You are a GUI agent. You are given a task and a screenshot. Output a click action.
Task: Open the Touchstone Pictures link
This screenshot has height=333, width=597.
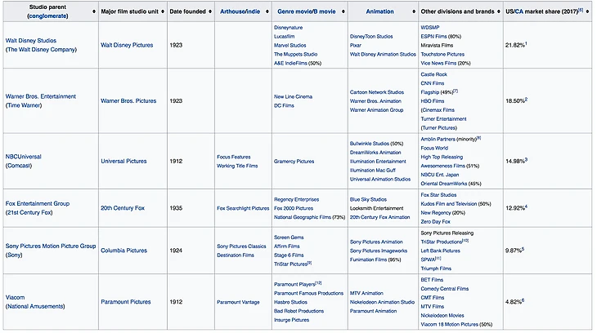point(442,55)
